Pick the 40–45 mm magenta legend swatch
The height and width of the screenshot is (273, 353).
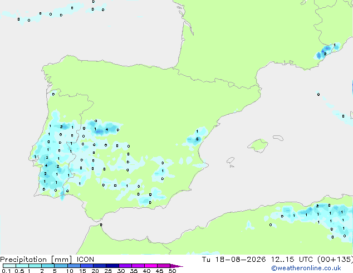click(x=151, y=266)
